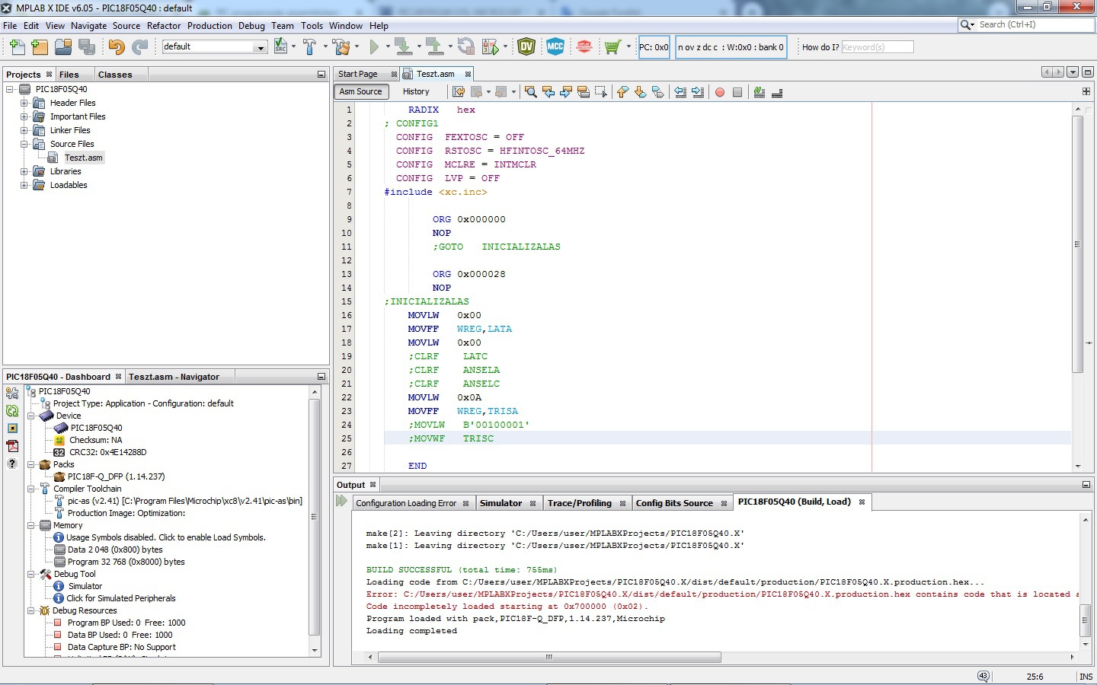1097x685 pixels.
Task: Click the Dashboard refresh icon
Action: [x=12, y=410]
